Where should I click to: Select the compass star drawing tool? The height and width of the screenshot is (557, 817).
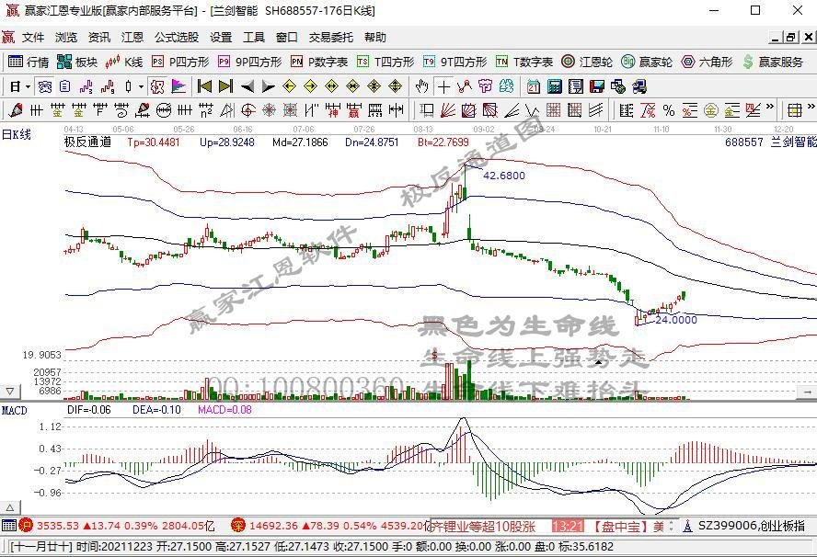(270, 110)
